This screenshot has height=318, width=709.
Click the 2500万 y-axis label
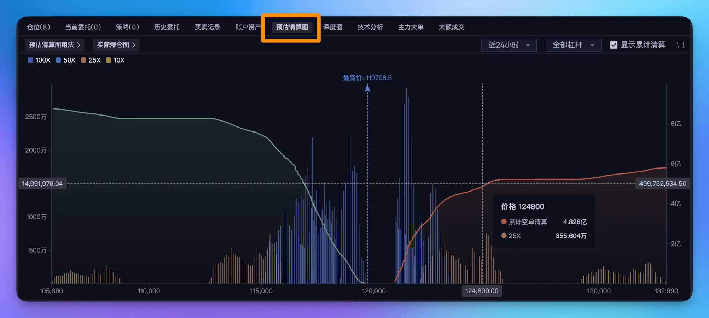click(36, 117)
